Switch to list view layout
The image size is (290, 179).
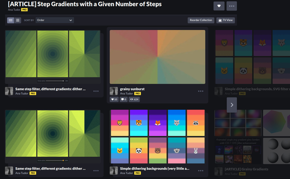coord(18,20)
